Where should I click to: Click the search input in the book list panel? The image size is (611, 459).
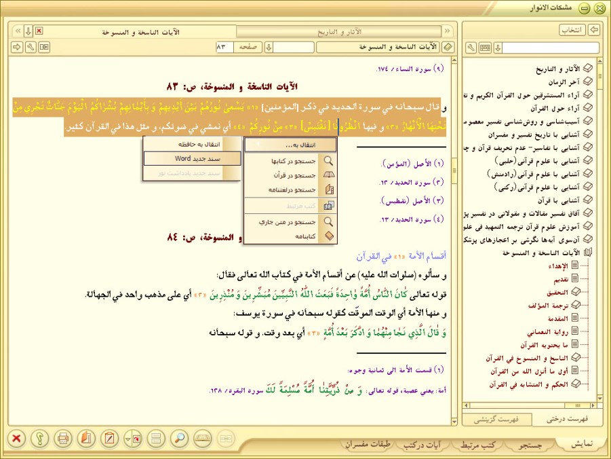pos(551,48)
